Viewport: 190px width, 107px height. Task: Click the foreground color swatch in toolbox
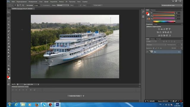8,77
